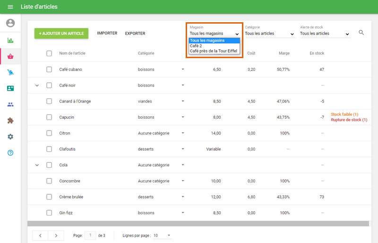This screenshot has width=378, height=243.
Task: Open the customers people icon
Action: [10, 104]
